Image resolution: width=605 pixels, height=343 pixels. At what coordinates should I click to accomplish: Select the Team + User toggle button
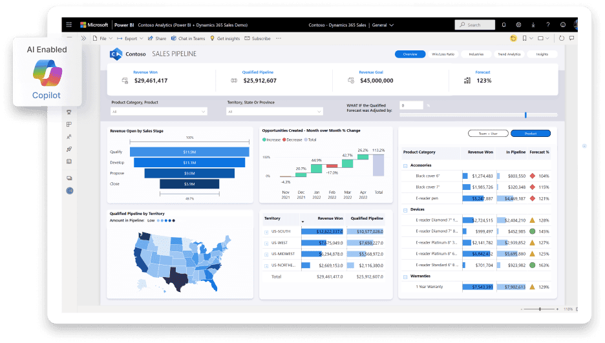487,134
